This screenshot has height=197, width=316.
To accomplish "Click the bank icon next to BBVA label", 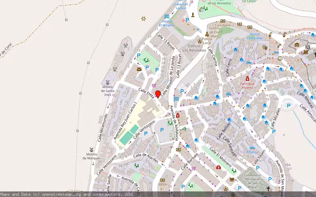I will point(163,180).
